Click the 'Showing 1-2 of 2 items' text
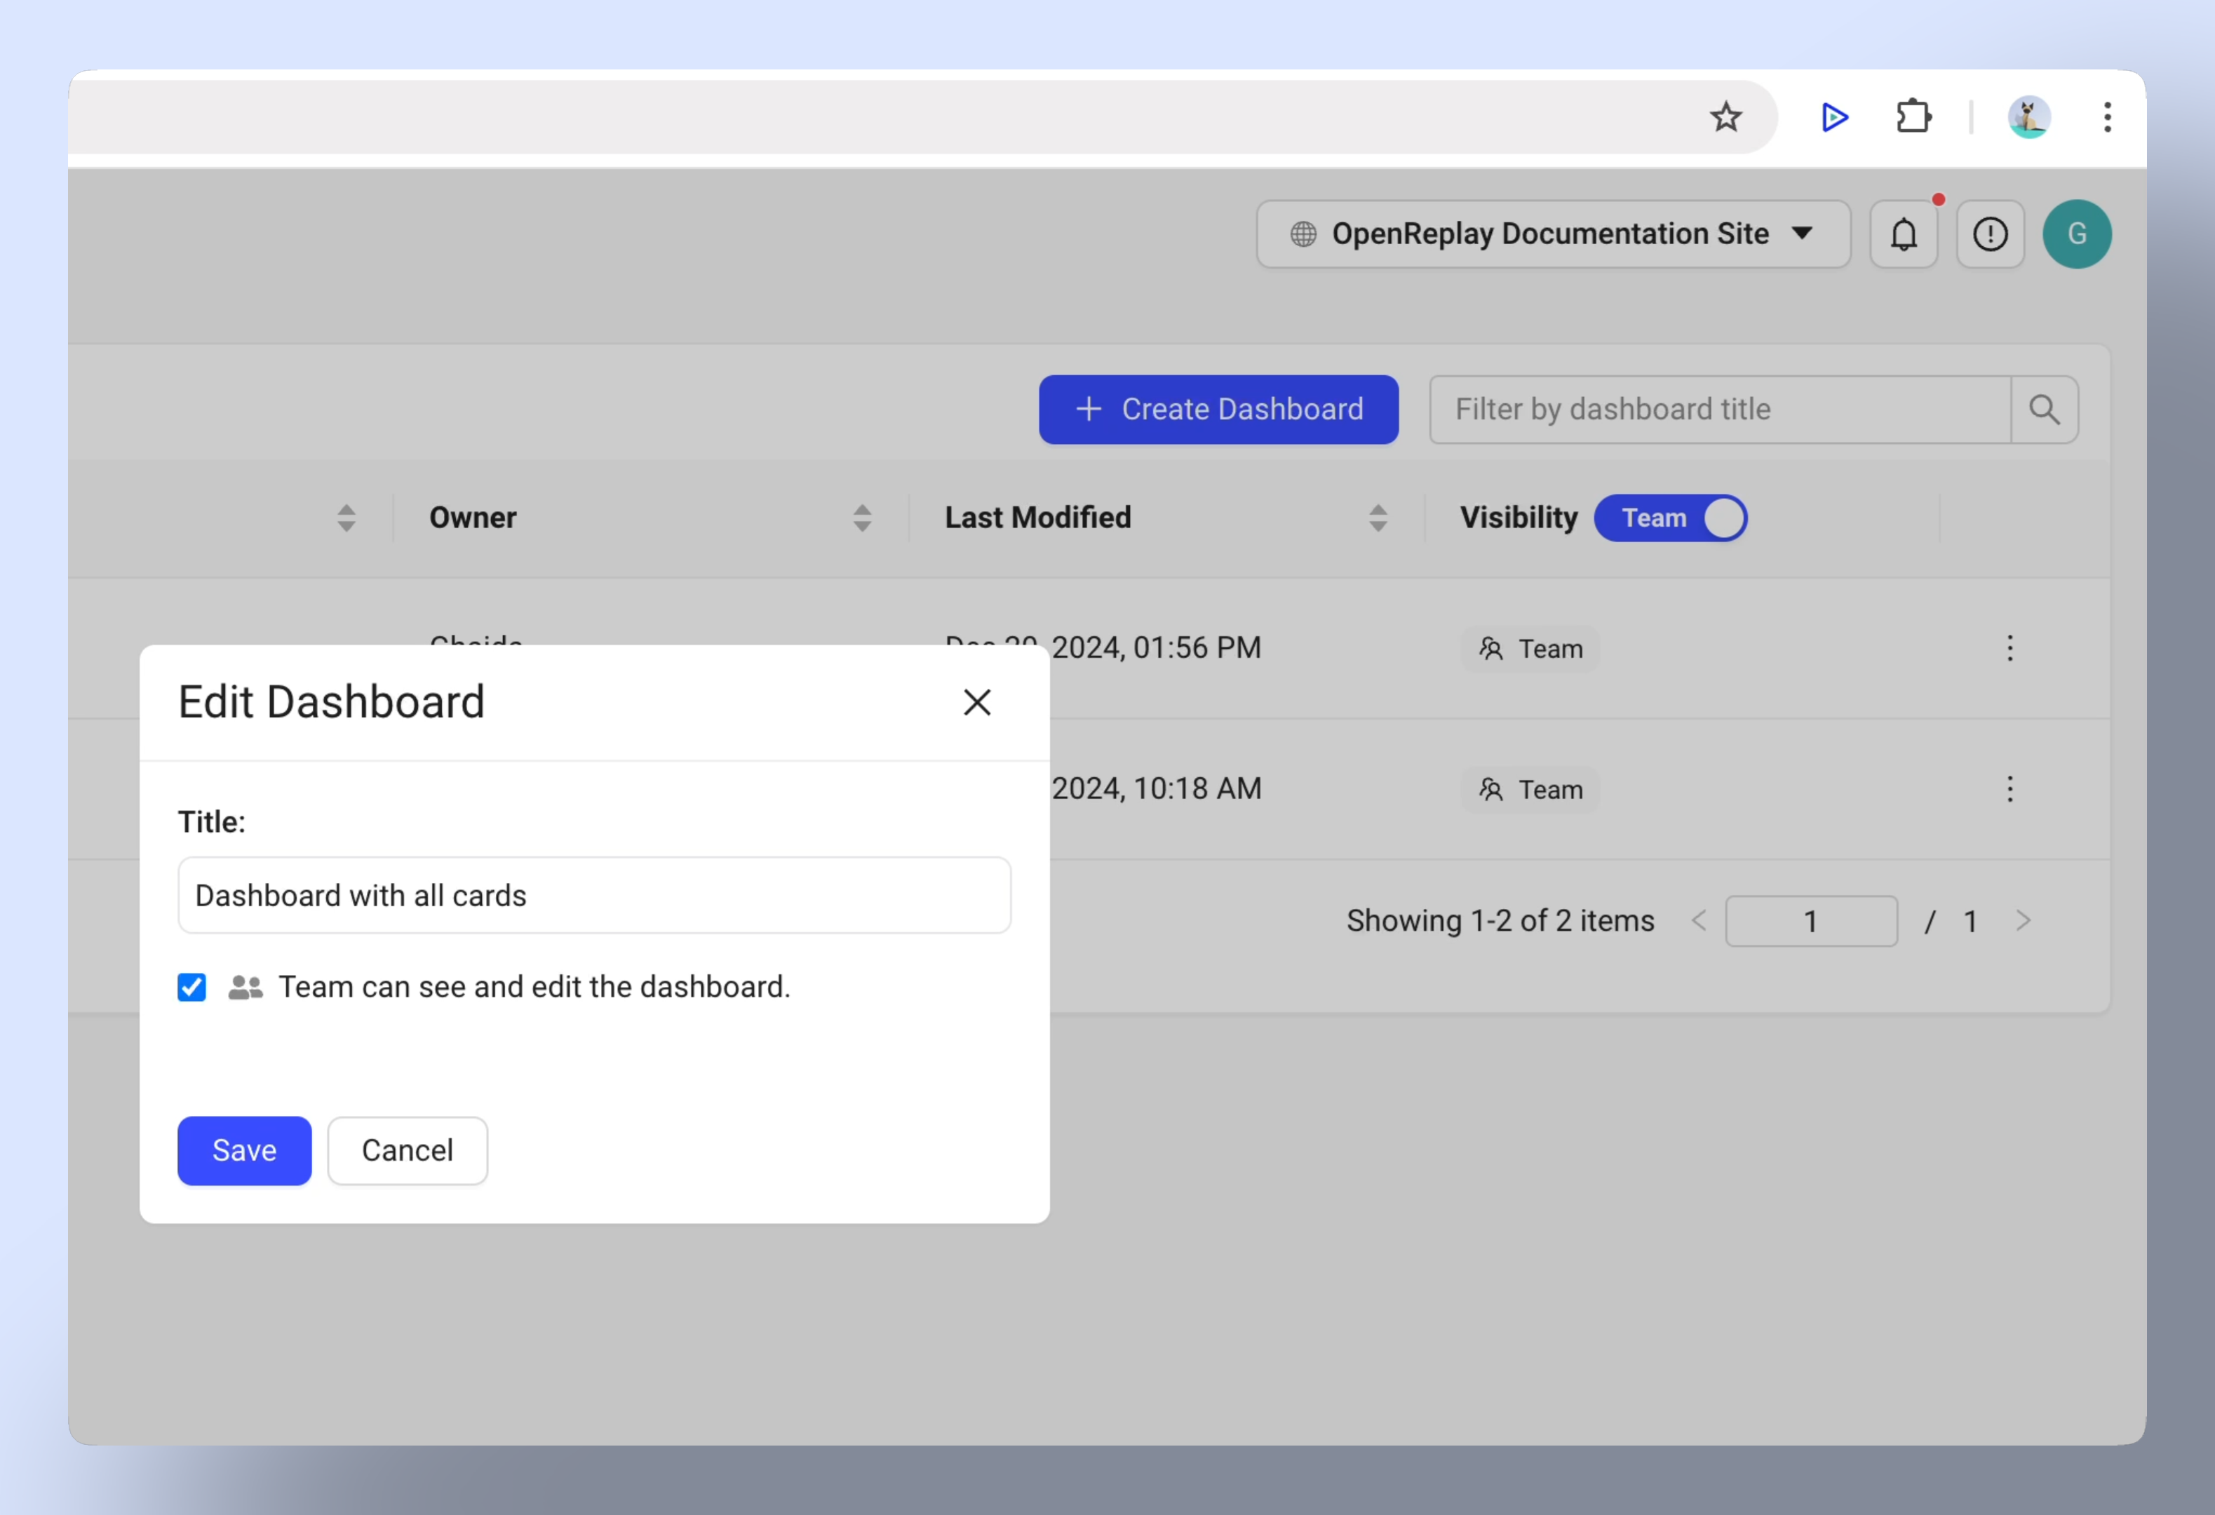Viewport: 2215px width, 1515px height. (1500, 922)
